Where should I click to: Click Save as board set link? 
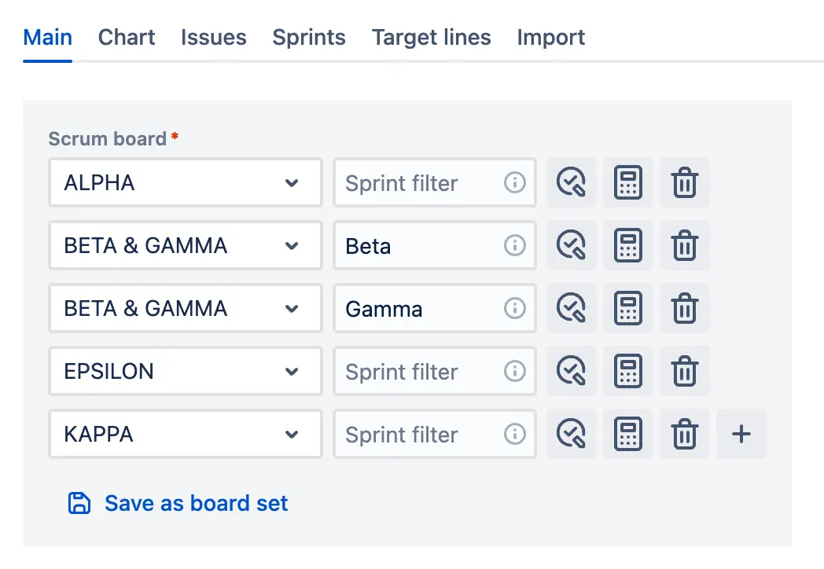[196, 503]
